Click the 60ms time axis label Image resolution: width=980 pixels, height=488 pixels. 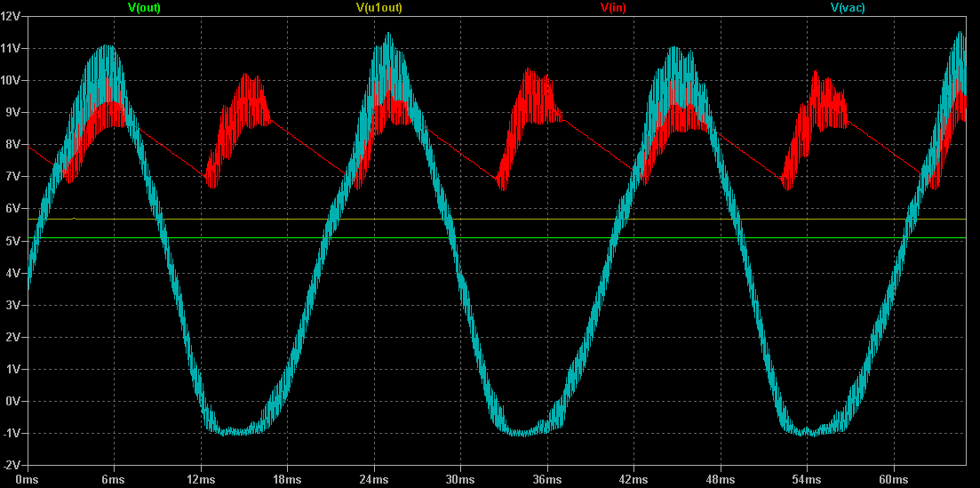point(893,478)
